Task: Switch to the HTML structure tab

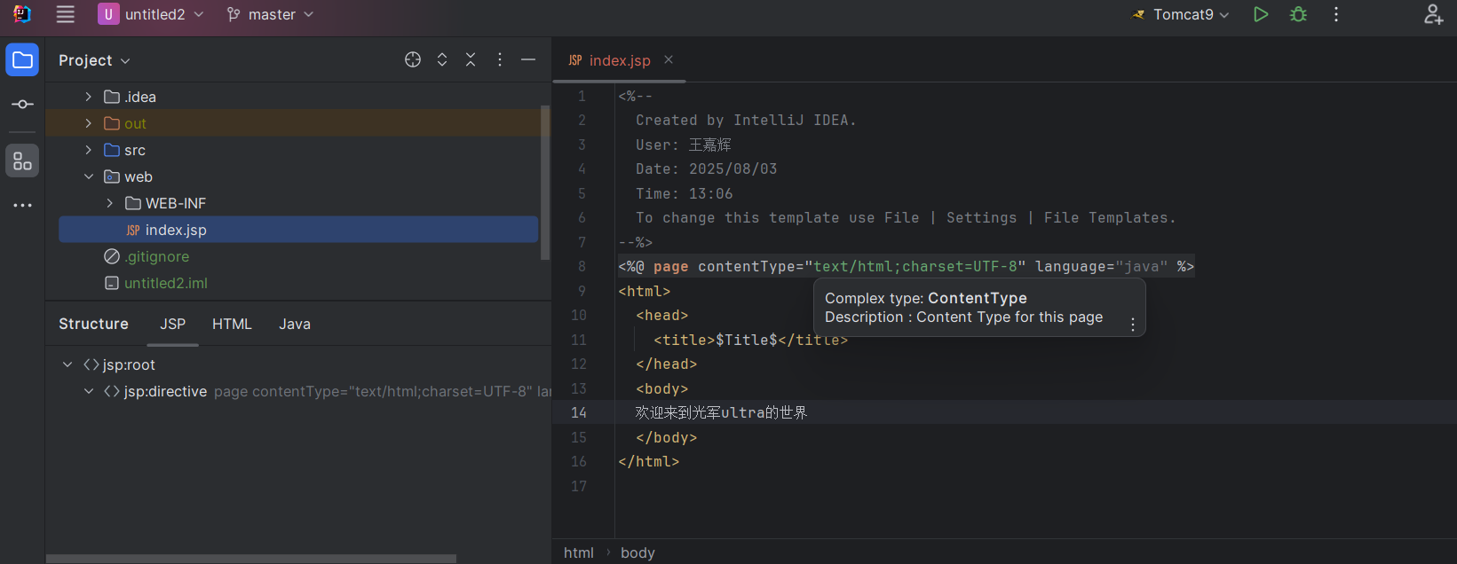Action: click(232, 324)
